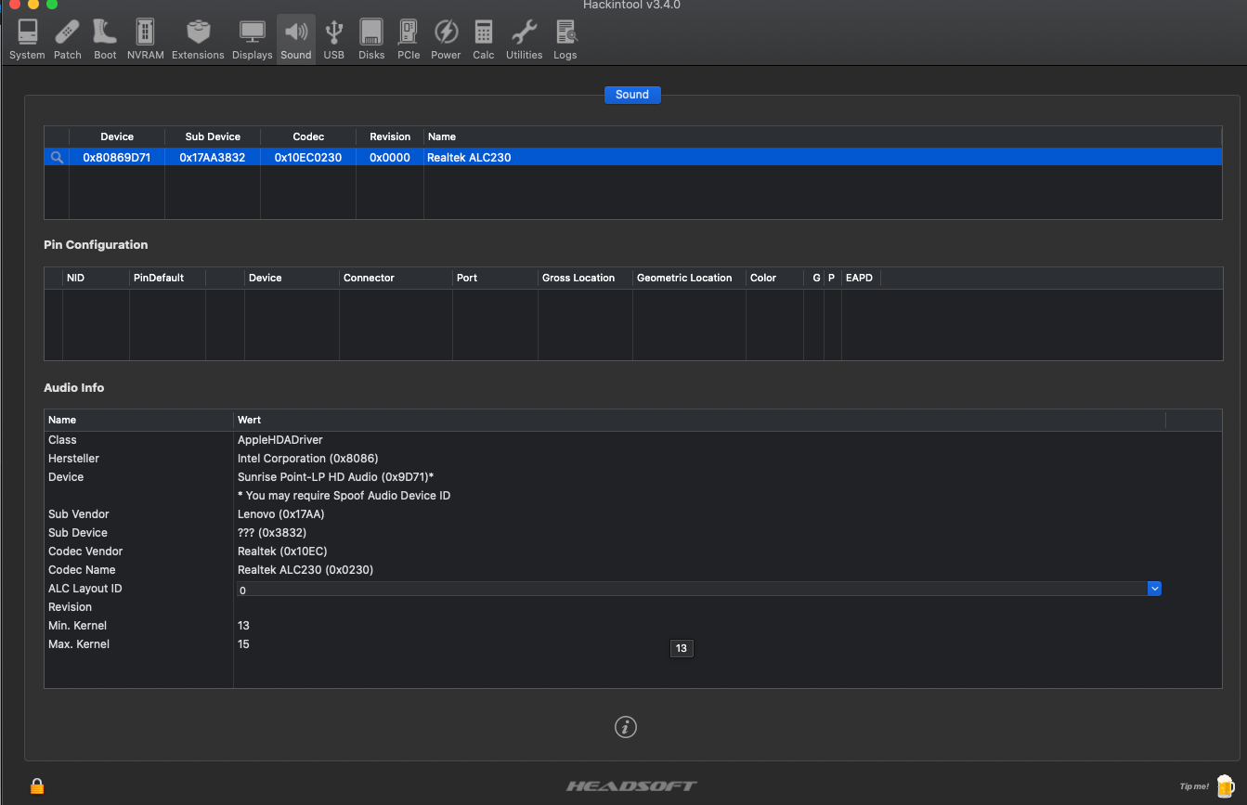Switch to the Boot section
Screen dimensions: 1247x805
click(x=105, y=39)
